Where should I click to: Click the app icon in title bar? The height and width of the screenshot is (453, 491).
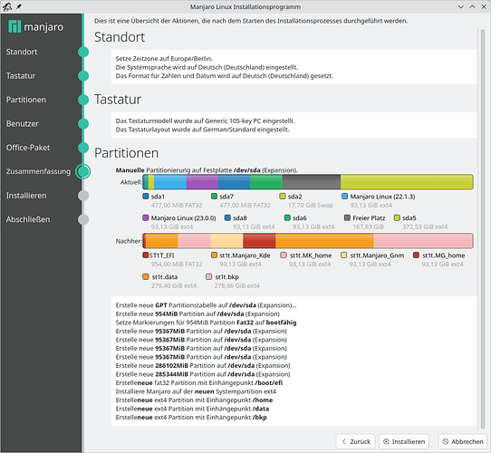(x=7, y=6)
